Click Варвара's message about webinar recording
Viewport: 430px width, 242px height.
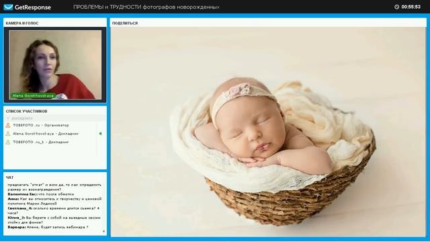(x=48, y=227)
